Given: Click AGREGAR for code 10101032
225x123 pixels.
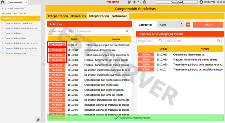Looking at the screenshot, I should coord(57,90).
